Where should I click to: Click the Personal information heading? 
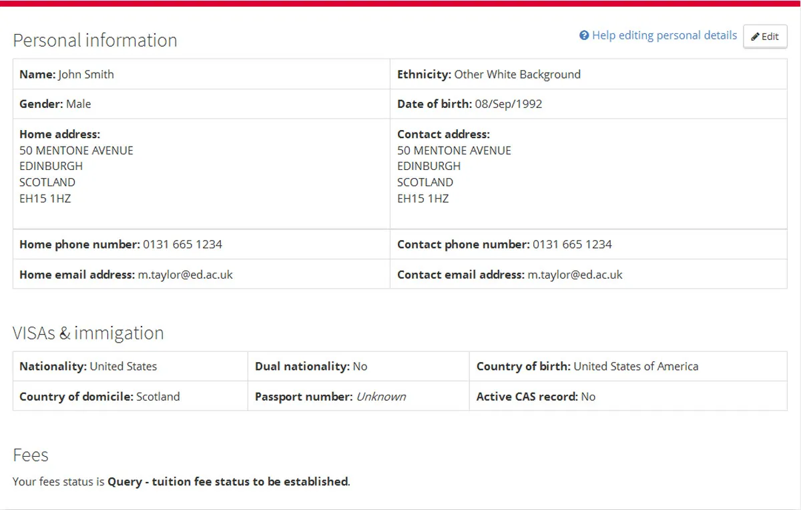(x=95, y=40)
